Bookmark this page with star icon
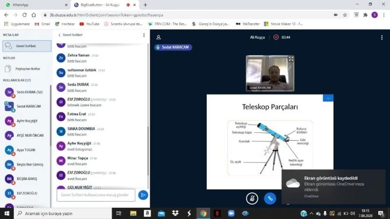 [345, 15]
